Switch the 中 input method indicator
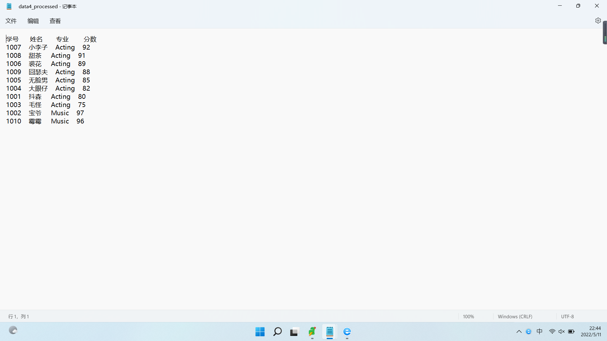 point(540,332)
